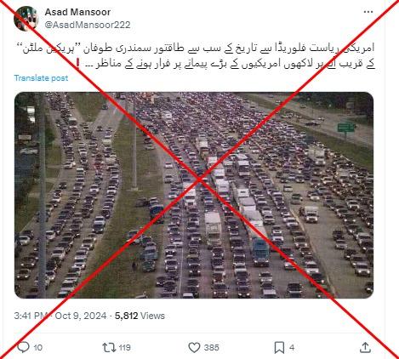Like the post with heart icon

click(x=194, y=347)
